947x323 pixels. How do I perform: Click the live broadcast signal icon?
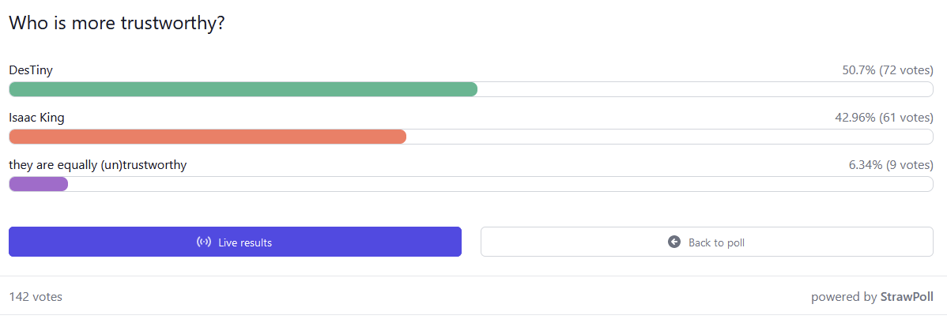coord(204,242)
